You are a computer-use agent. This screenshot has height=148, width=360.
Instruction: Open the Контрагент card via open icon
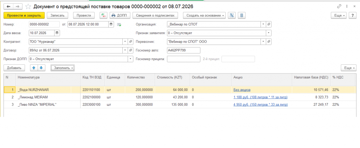tap(131, 41)
